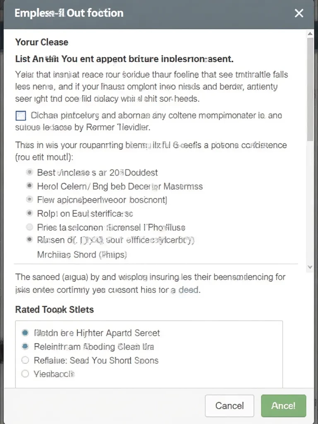Choose the "Releinitram Aboding" radio option
The height and width of the screenshot is (424, 318).
tap(25, 346)
